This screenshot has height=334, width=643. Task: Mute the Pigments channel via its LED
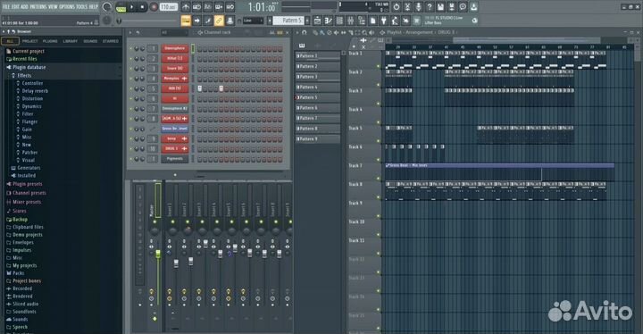click(x=131, y=159)
